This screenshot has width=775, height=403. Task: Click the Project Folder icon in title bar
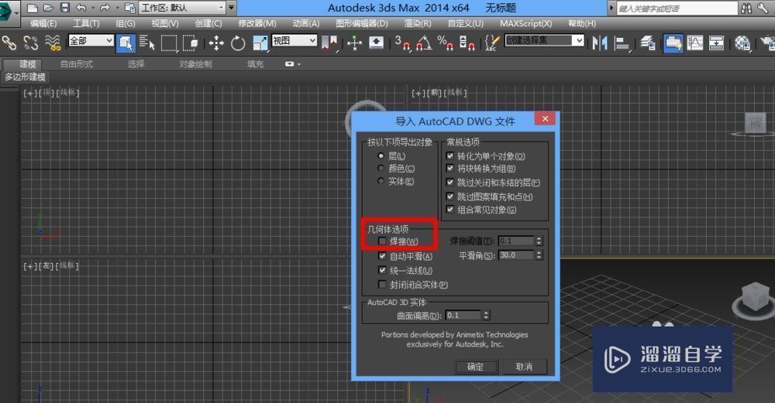point(130,8)
